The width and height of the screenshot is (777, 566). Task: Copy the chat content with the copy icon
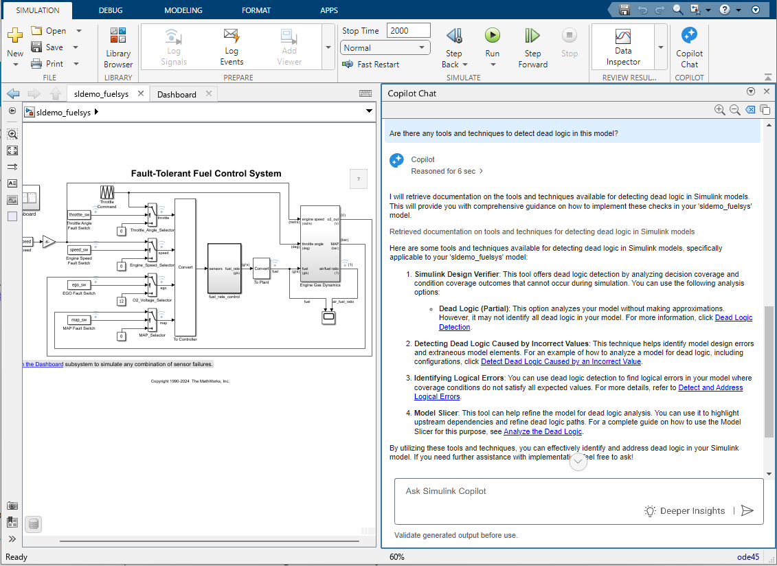coord(765,109)
